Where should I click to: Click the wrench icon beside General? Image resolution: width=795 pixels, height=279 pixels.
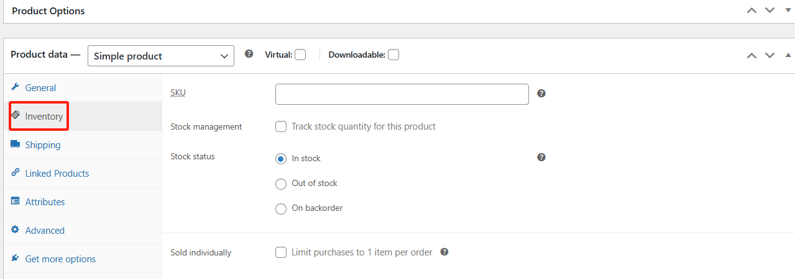click(x=15, y=87)
